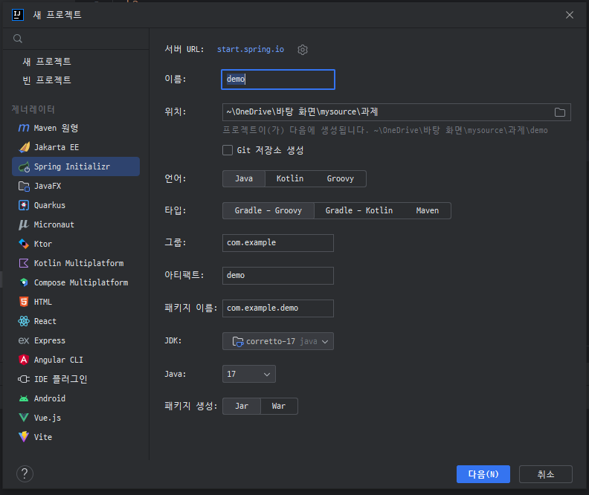Select War packaging
This screenshot has width=589, height=495.
[279, 406]
